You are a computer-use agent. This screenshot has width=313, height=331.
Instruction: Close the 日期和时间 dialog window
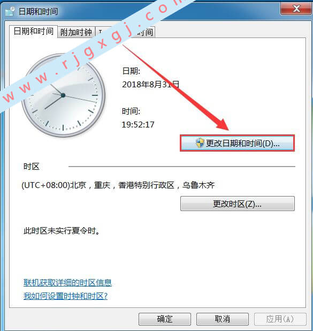point(296,9)
